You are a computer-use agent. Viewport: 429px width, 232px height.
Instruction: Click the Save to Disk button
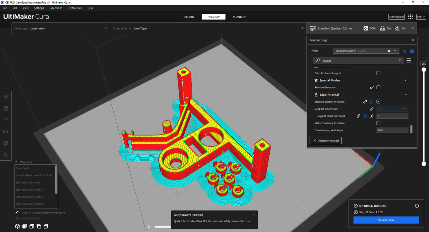386,220
